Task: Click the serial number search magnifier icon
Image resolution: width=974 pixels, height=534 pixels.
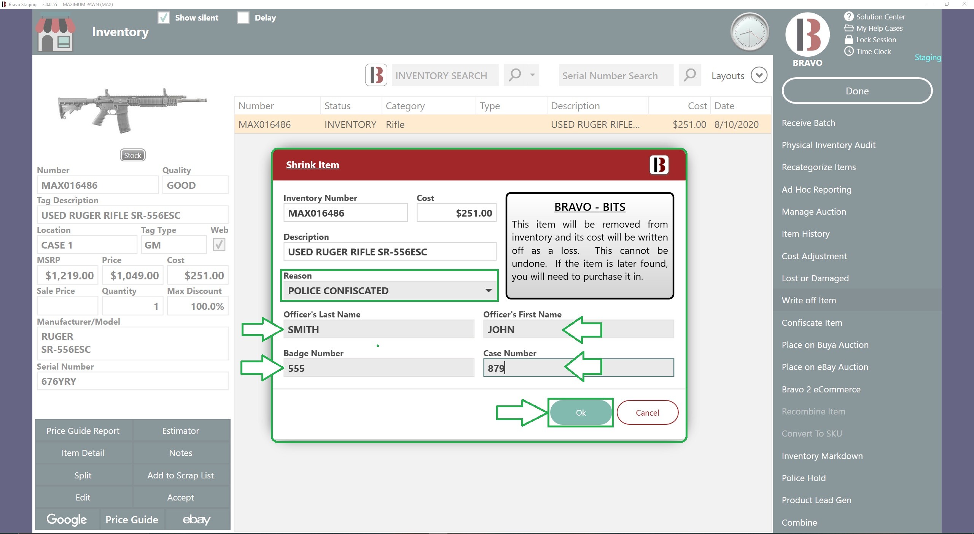Action: [x=689, y=75]
